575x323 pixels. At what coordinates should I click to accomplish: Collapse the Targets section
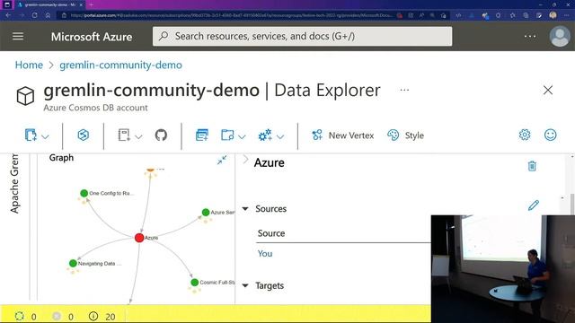[245, 285]
